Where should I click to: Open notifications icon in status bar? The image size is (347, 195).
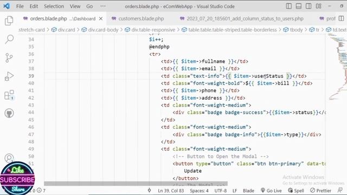click(340, 190)
